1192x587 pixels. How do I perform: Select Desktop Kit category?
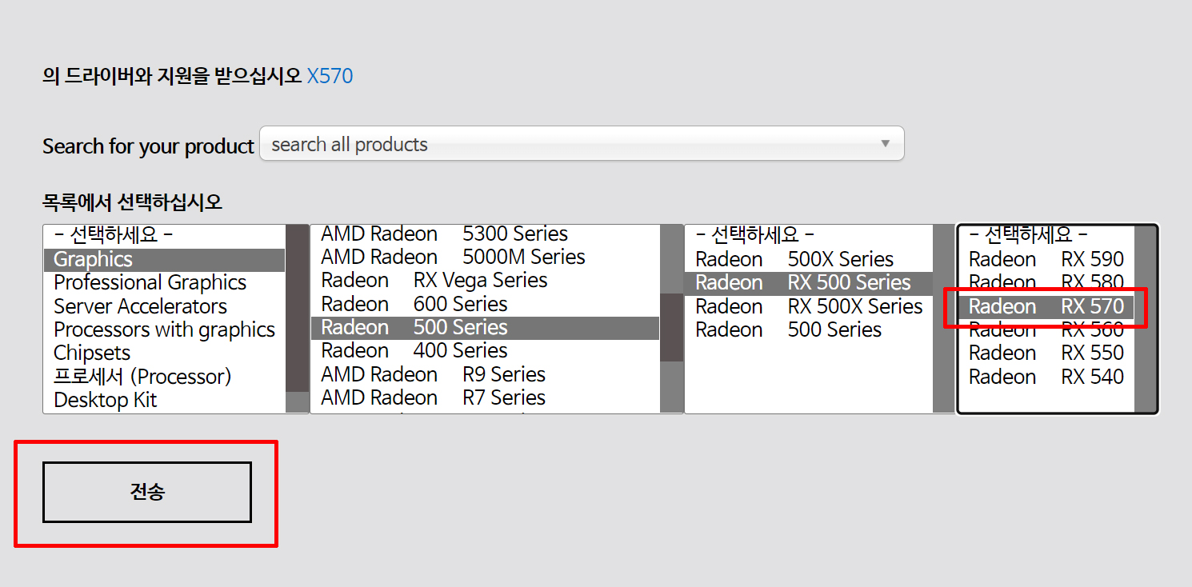(x=164, y=400)
